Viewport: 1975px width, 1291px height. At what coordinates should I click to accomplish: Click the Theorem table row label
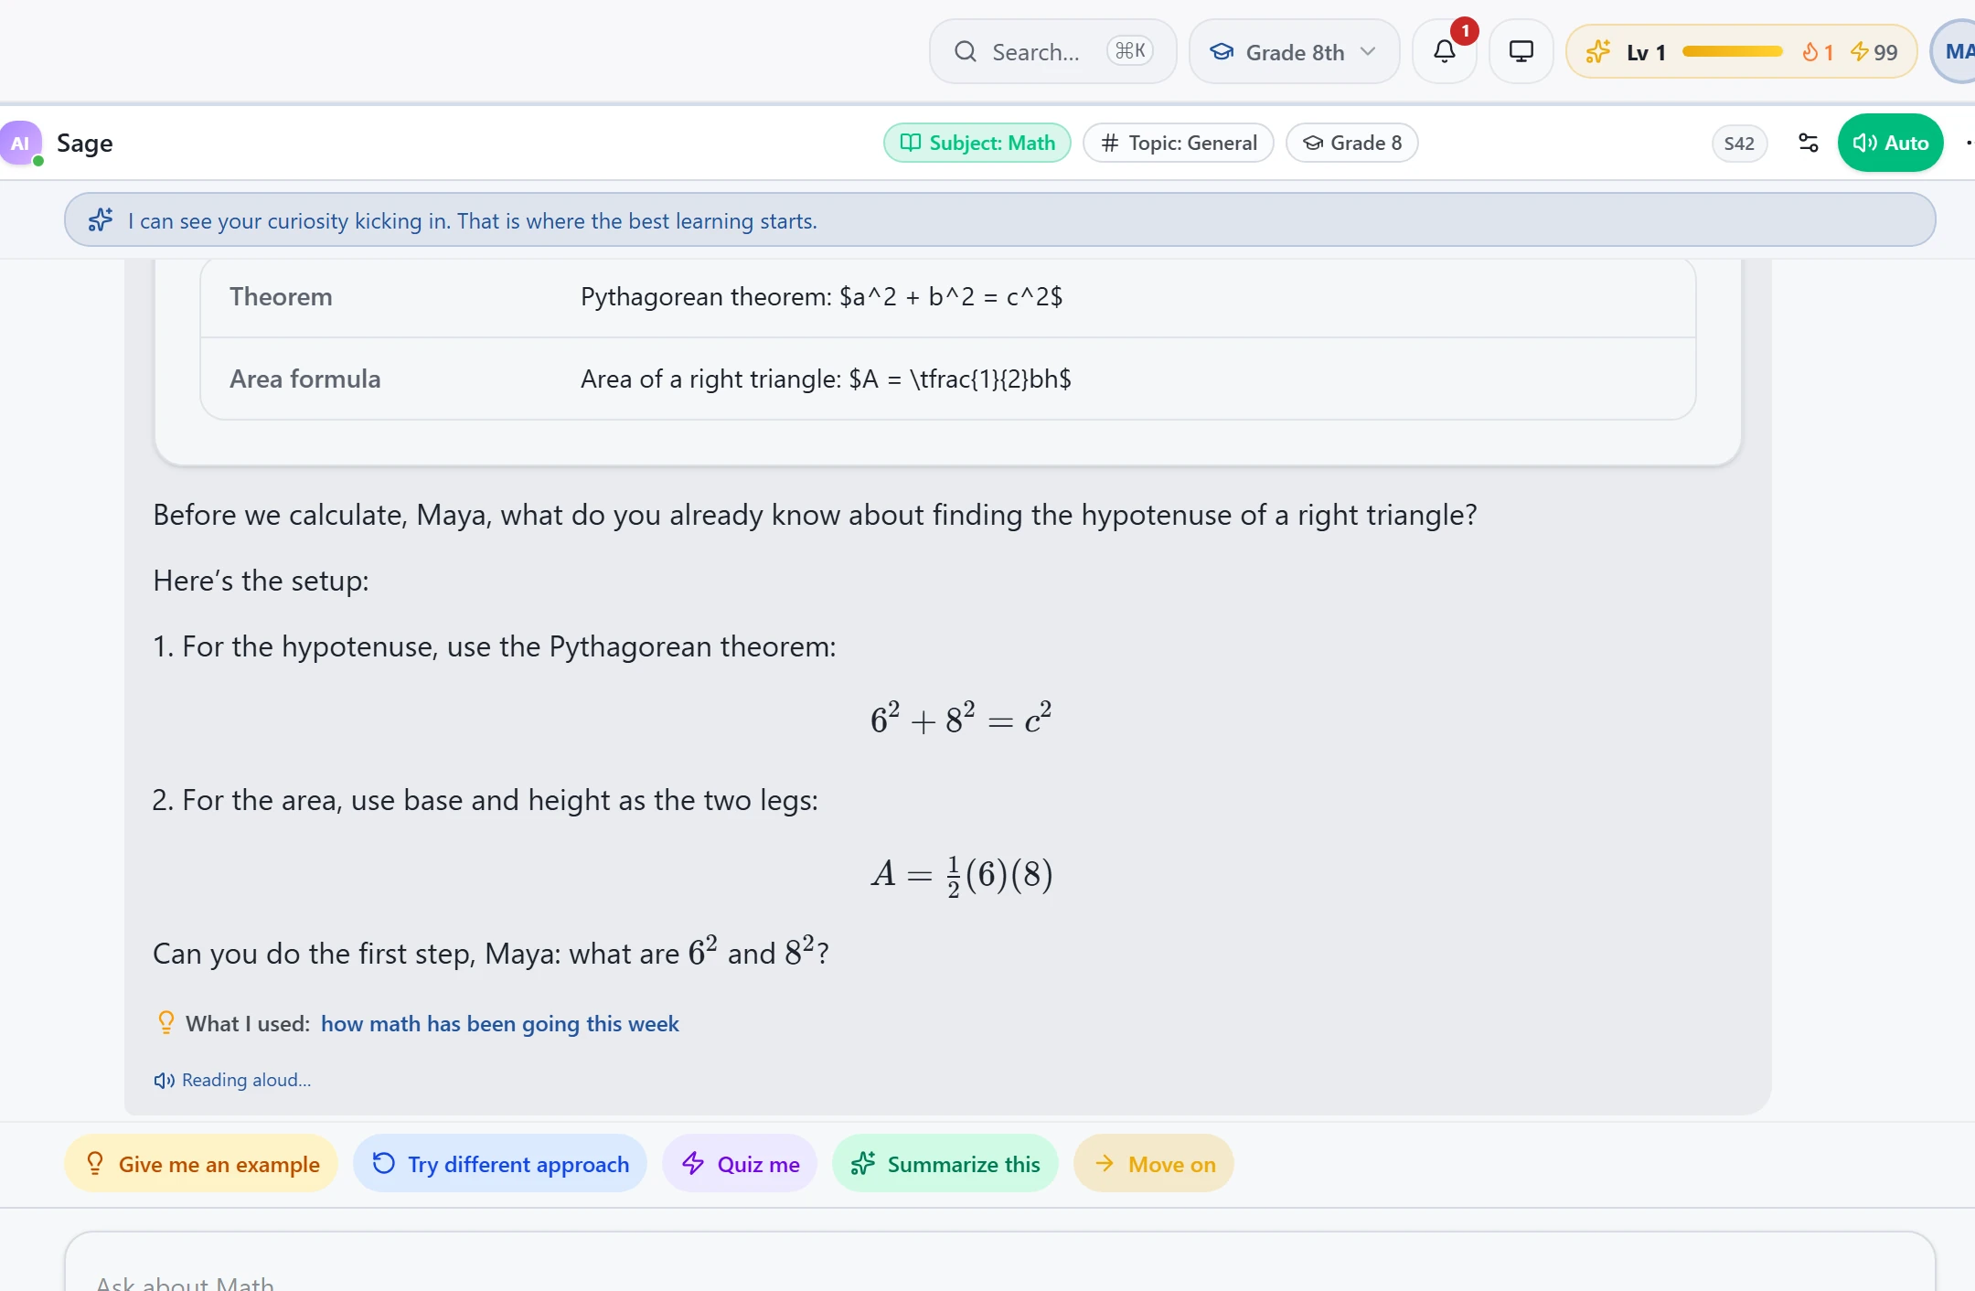281,296
